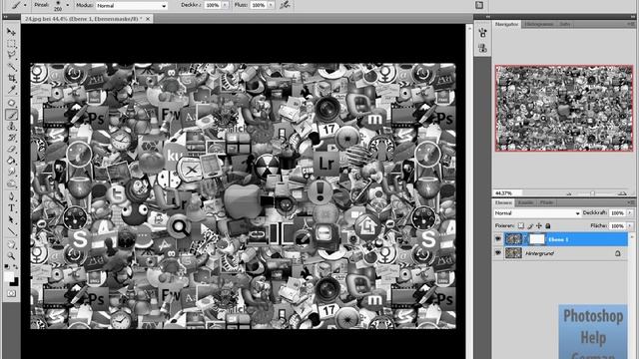Switch to the Pfade tab
The width and height of the screenshot is (639, 359).
pos(546,202)
